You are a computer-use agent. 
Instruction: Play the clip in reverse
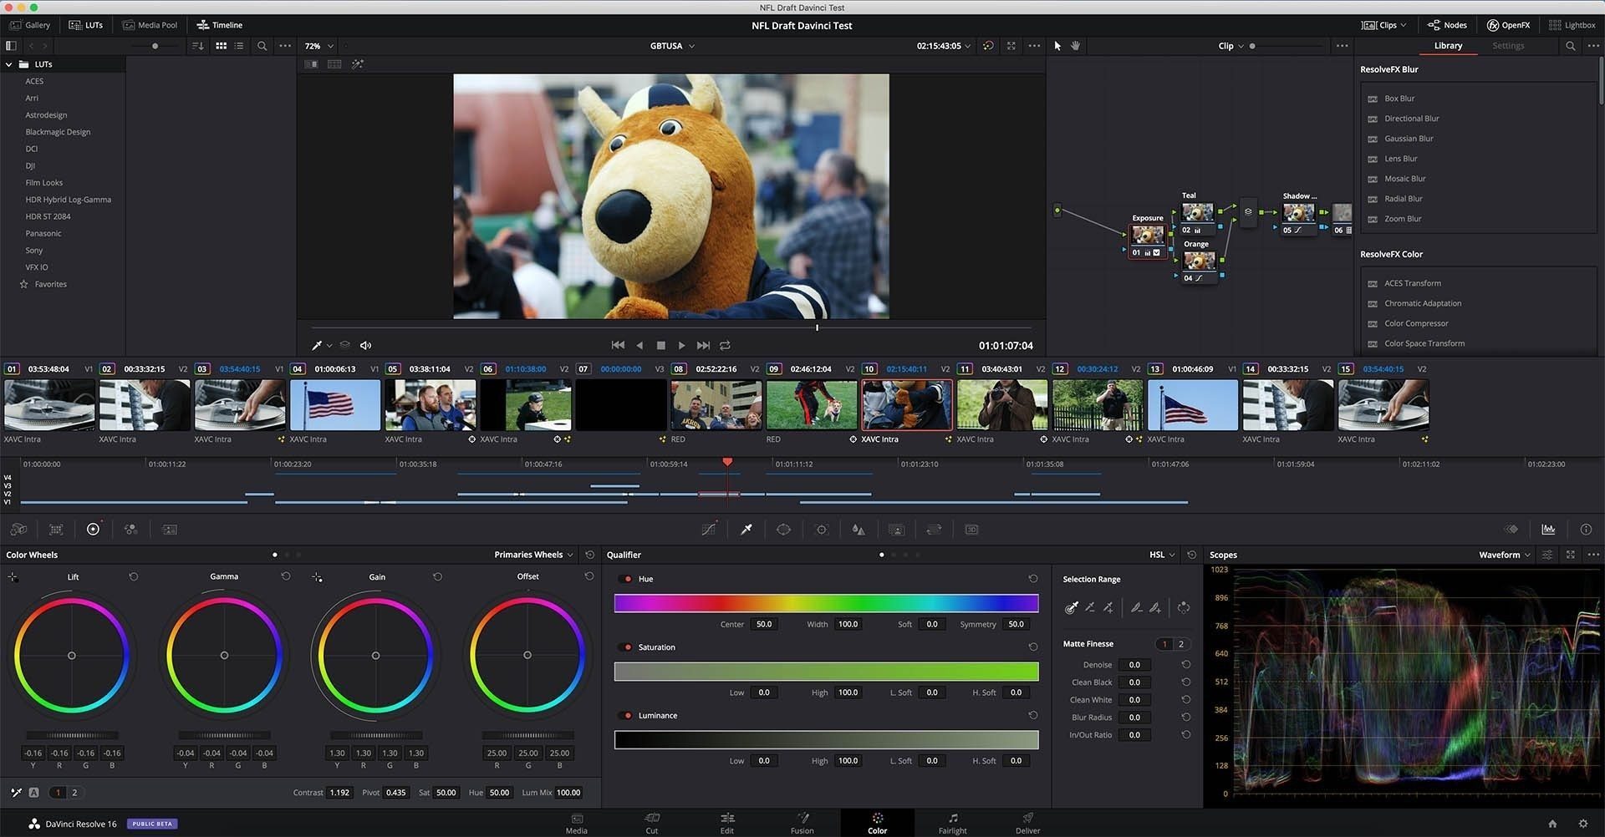639,345
